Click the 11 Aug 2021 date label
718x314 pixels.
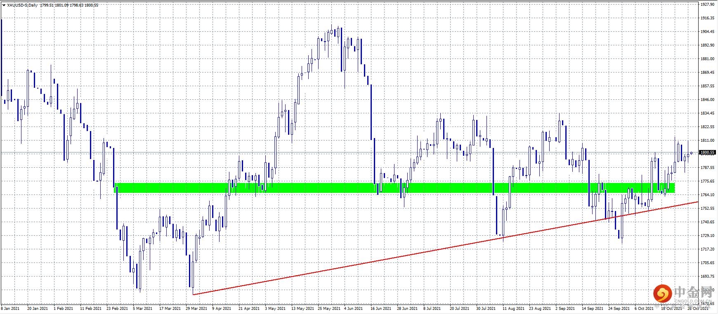click(514, 309)
